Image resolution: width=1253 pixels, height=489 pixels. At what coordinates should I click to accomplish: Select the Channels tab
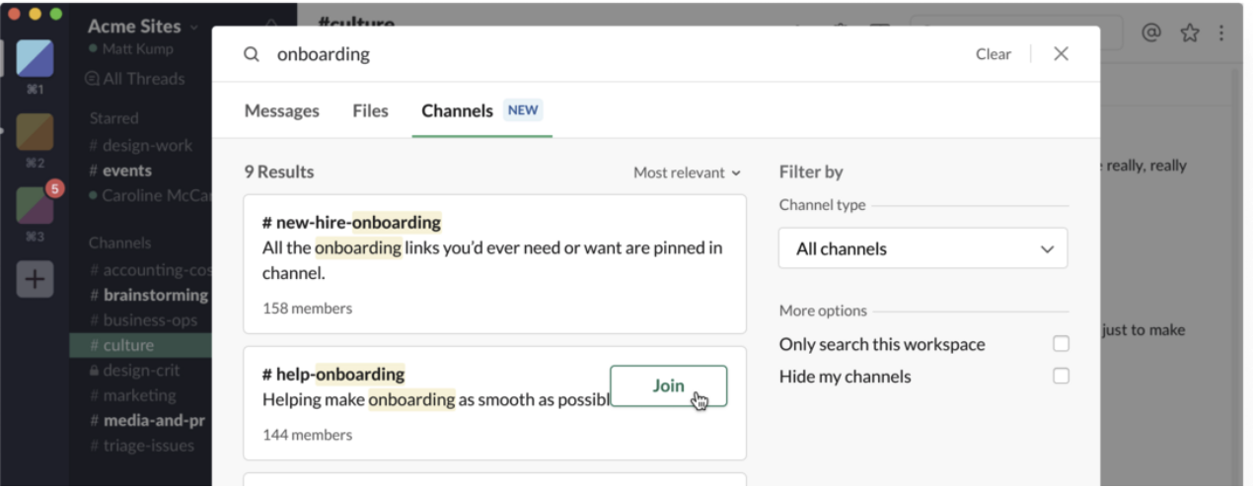point(481,110)
